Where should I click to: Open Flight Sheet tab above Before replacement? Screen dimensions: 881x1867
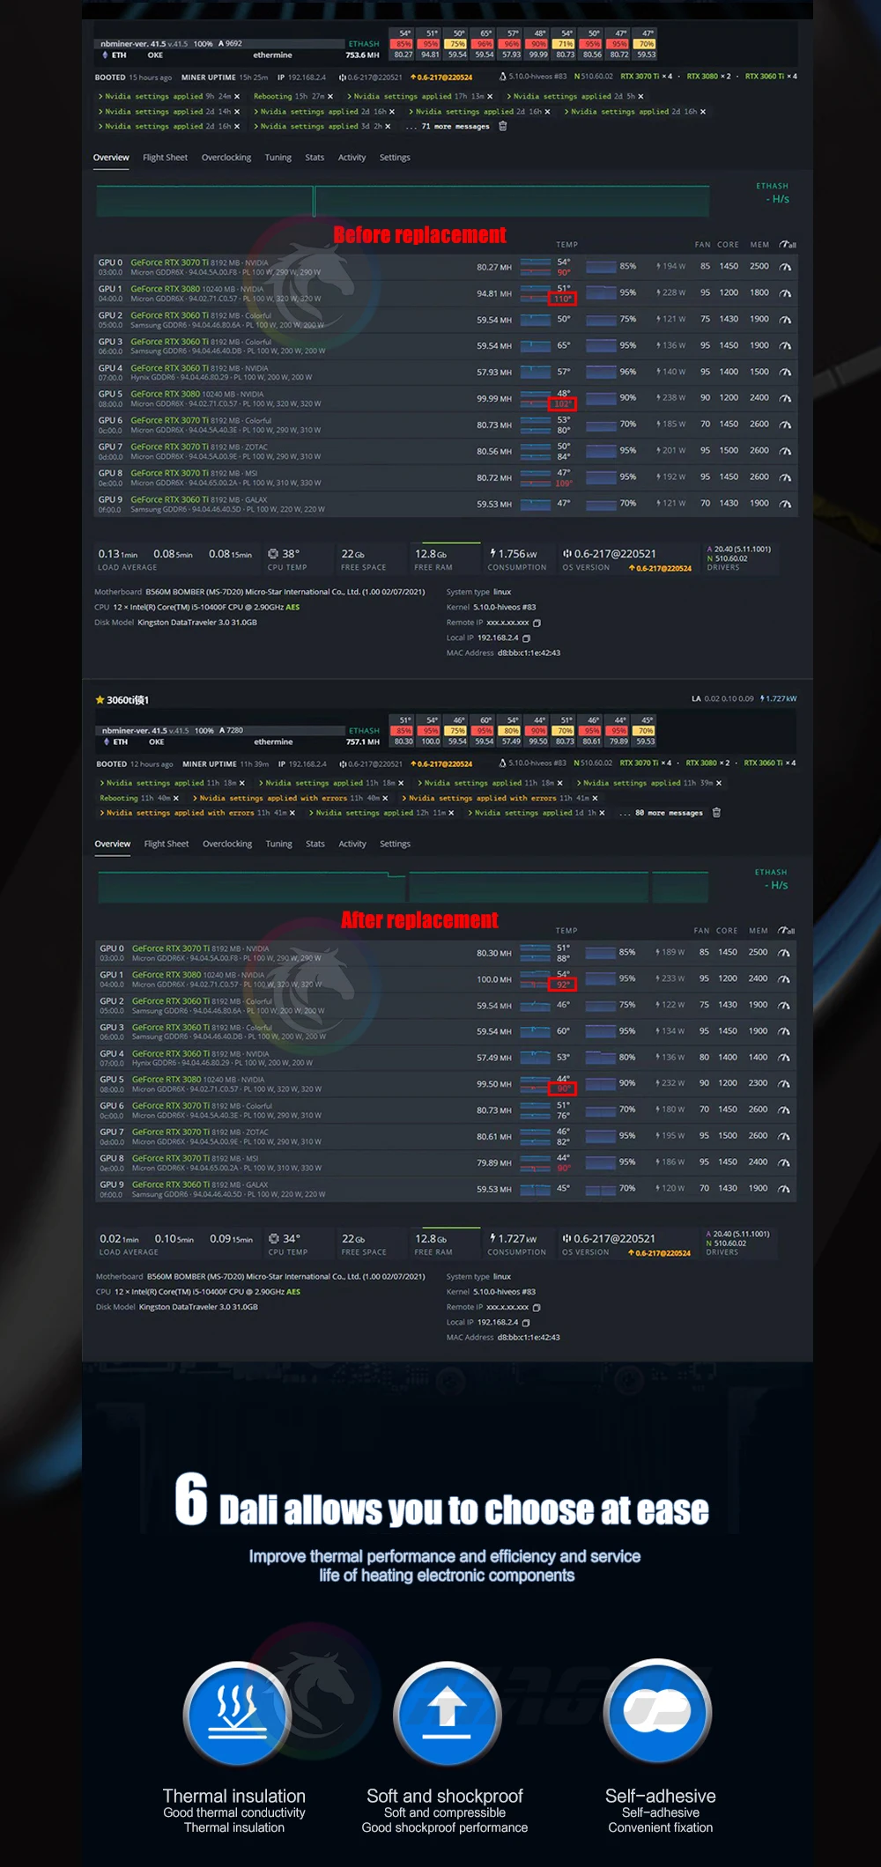tap(165, 158)
